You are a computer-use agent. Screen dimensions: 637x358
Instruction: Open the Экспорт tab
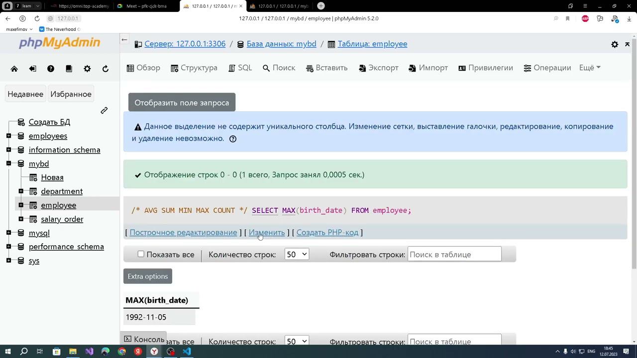[x=379, y=68]
